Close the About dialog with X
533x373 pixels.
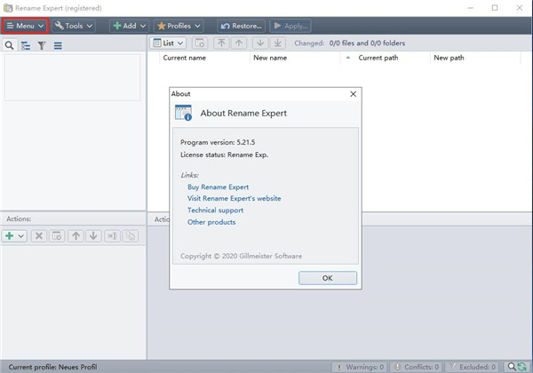point(354,94)
